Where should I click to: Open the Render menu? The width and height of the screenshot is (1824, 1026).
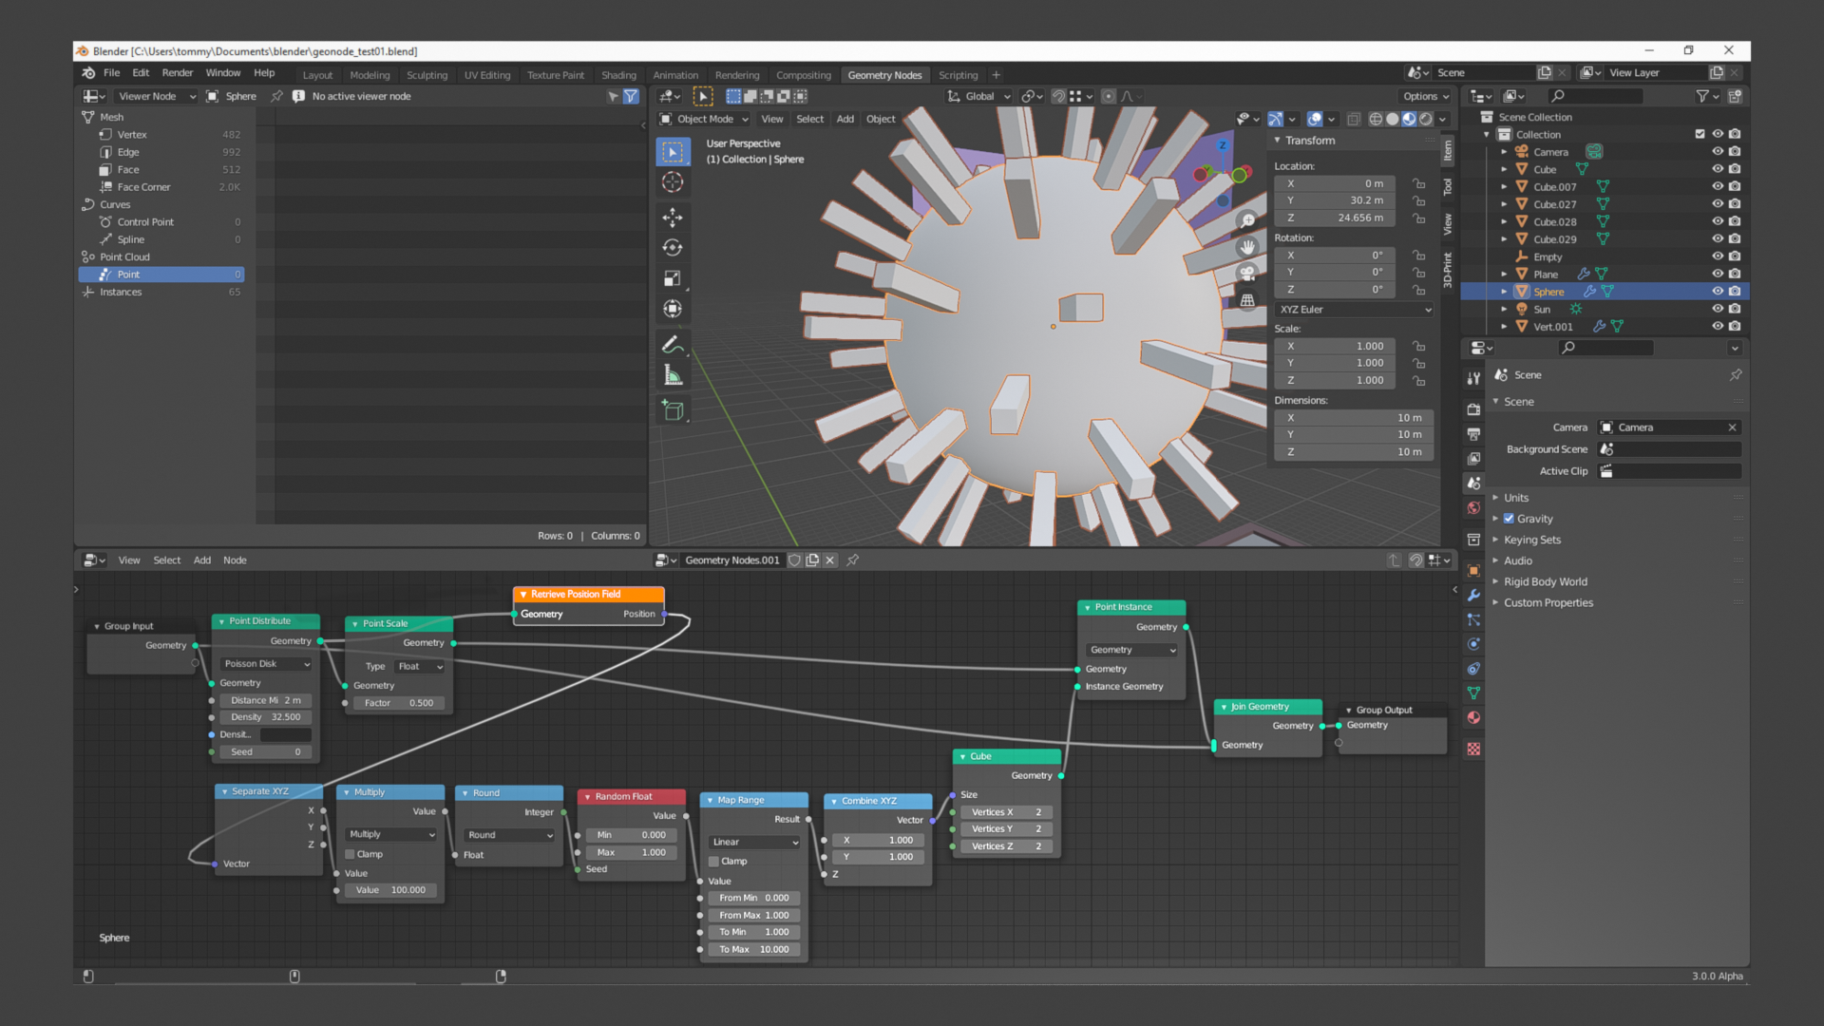pos(177,73)
